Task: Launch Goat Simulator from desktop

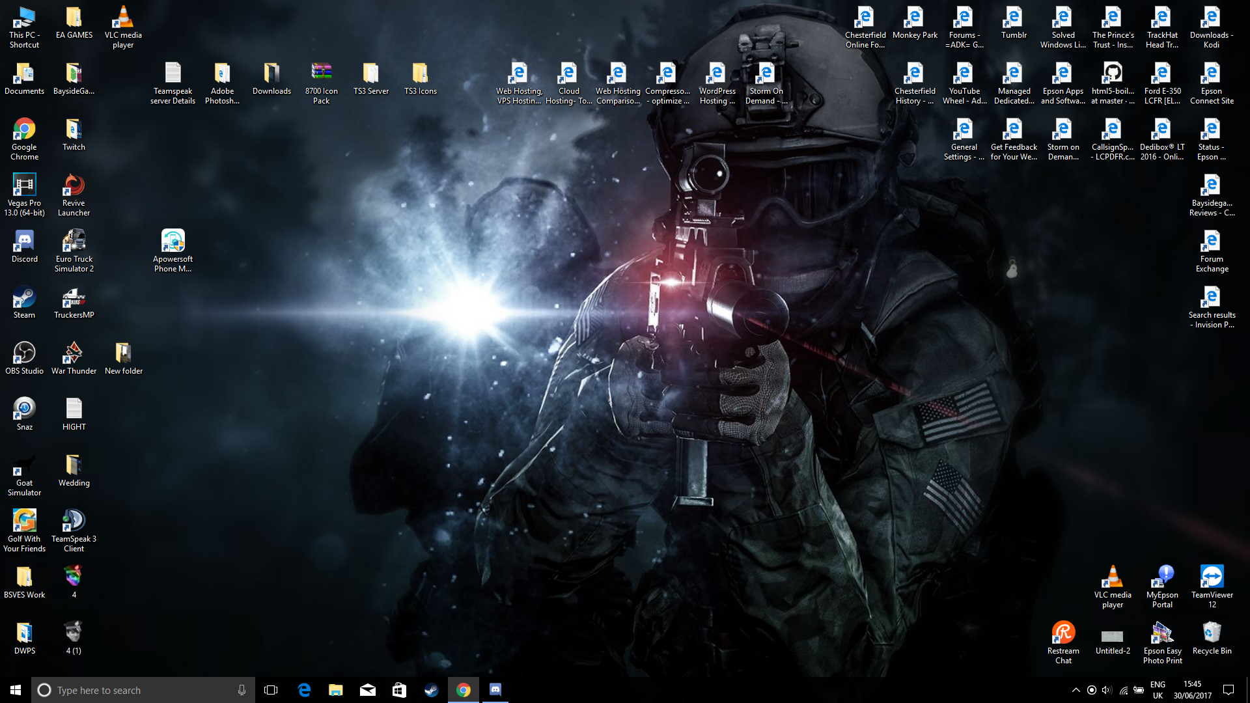Action: pos(24,475)
